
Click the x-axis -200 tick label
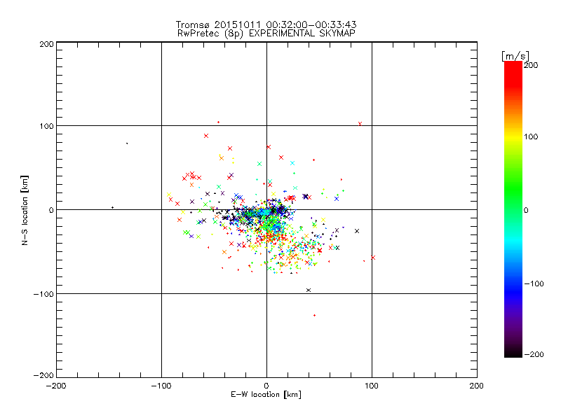pos(56,386)
